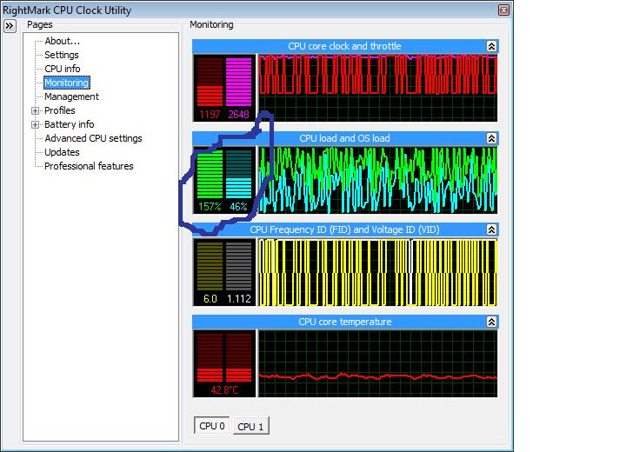Click the core temperature history graph
The width and height of the screenshot is (626, 452).
tap(377, 363)
